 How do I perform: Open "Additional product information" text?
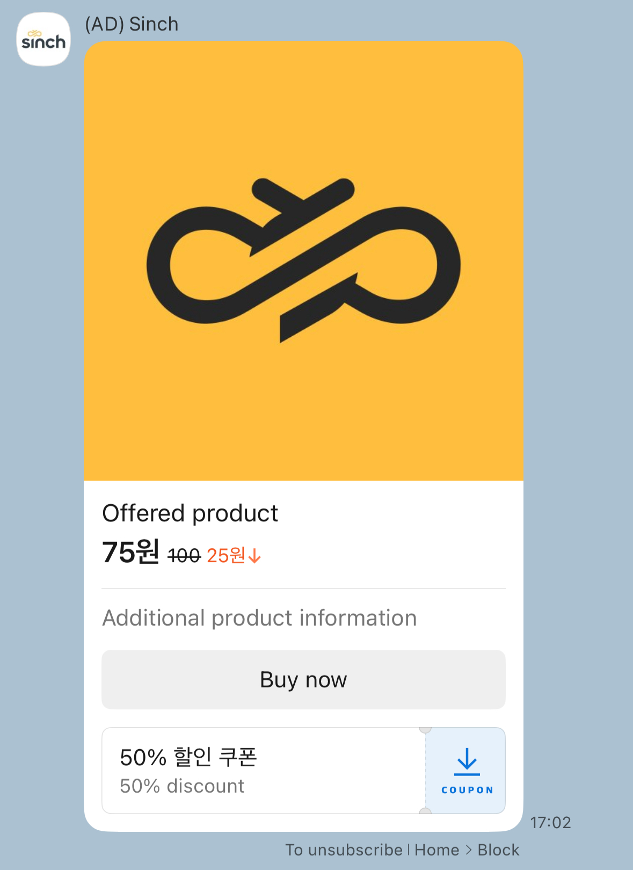click(x=259, y=618)
